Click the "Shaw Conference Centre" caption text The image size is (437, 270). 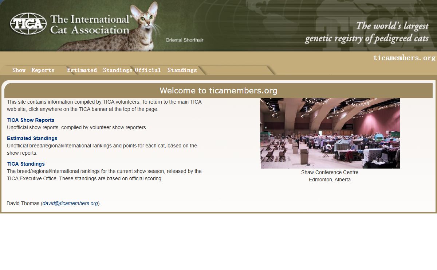click(x=330, y=172)
